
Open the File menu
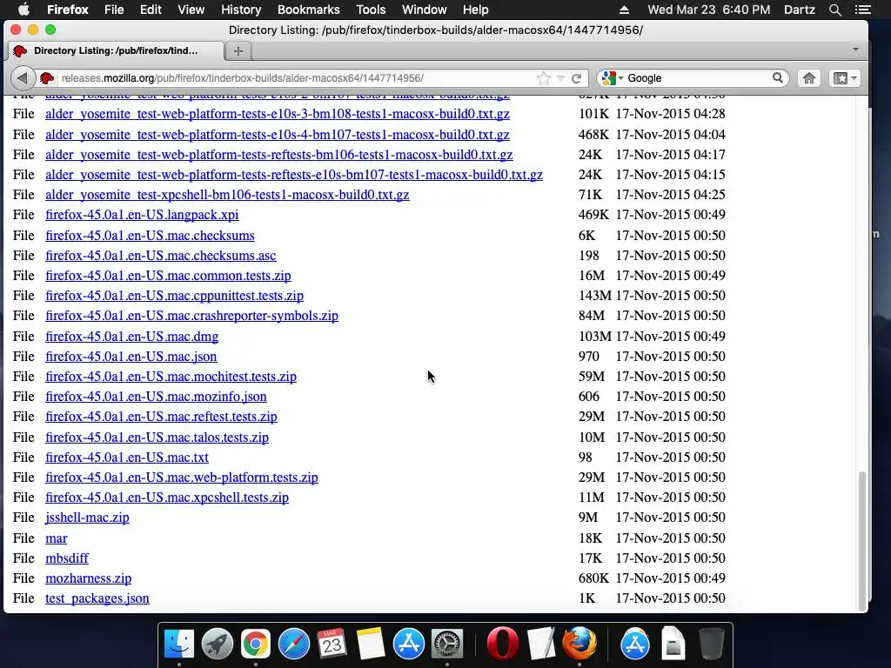[114, 10]
